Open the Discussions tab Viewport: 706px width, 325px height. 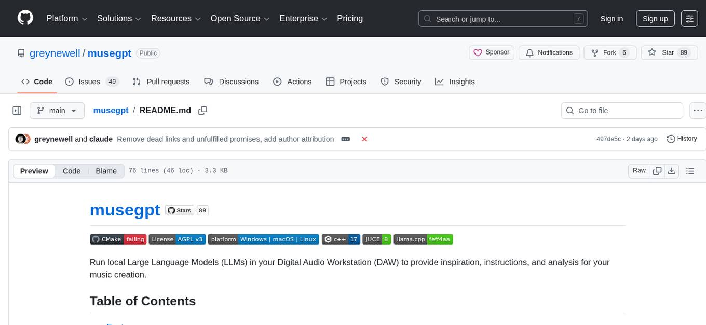click(x=232, y=82)
